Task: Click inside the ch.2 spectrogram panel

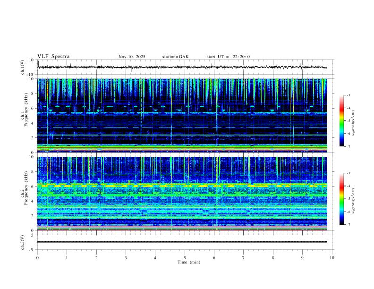Action: 182,194
